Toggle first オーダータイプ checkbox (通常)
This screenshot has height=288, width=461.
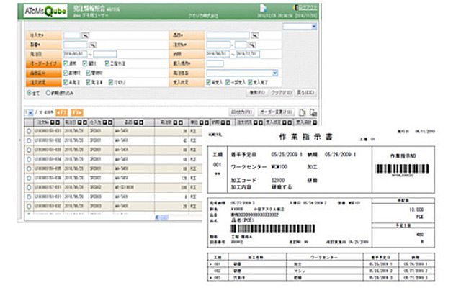click(x=66, y=63)
